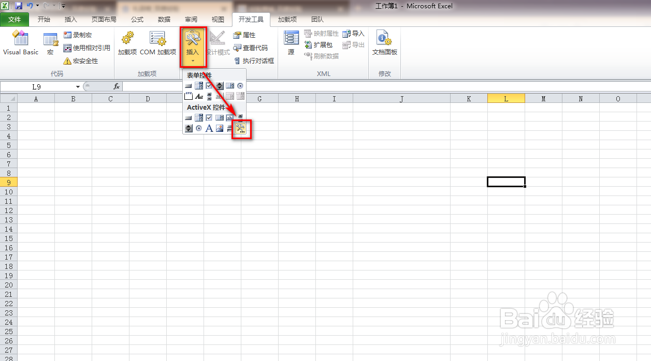Select the ActiveX label (A) control
Image resolution: width=651 pixels, height=361 pixels.
(x=209, y=128)
